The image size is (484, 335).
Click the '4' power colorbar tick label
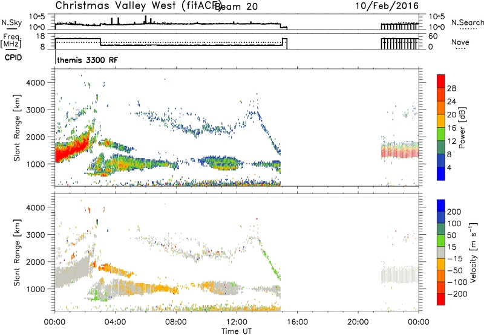tap(449, 167)
